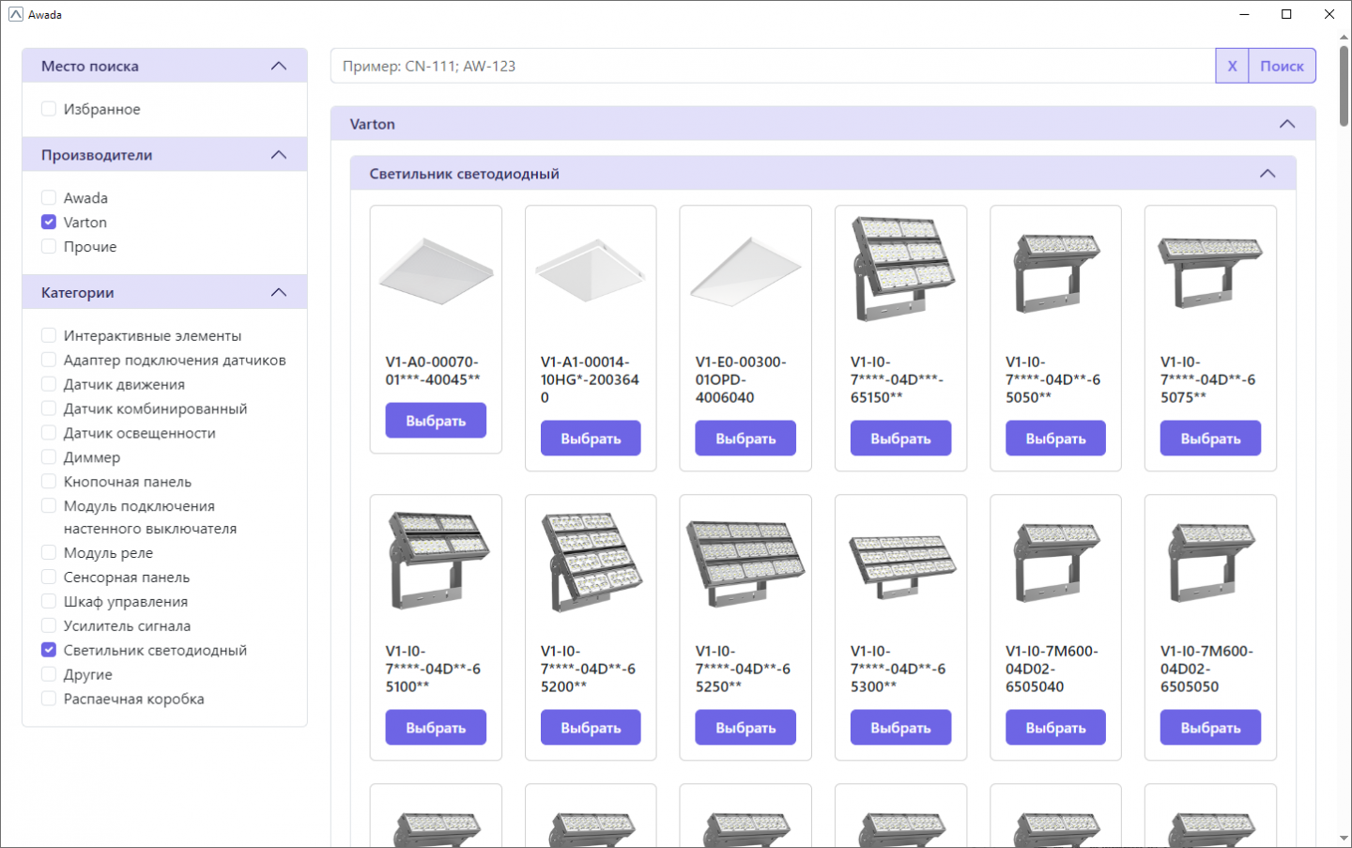
Task: Collapse the Категории panel
Action: pos(279,292)
